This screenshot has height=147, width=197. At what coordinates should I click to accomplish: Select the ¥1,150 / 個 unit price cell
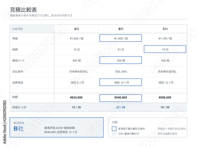point(165,38)
